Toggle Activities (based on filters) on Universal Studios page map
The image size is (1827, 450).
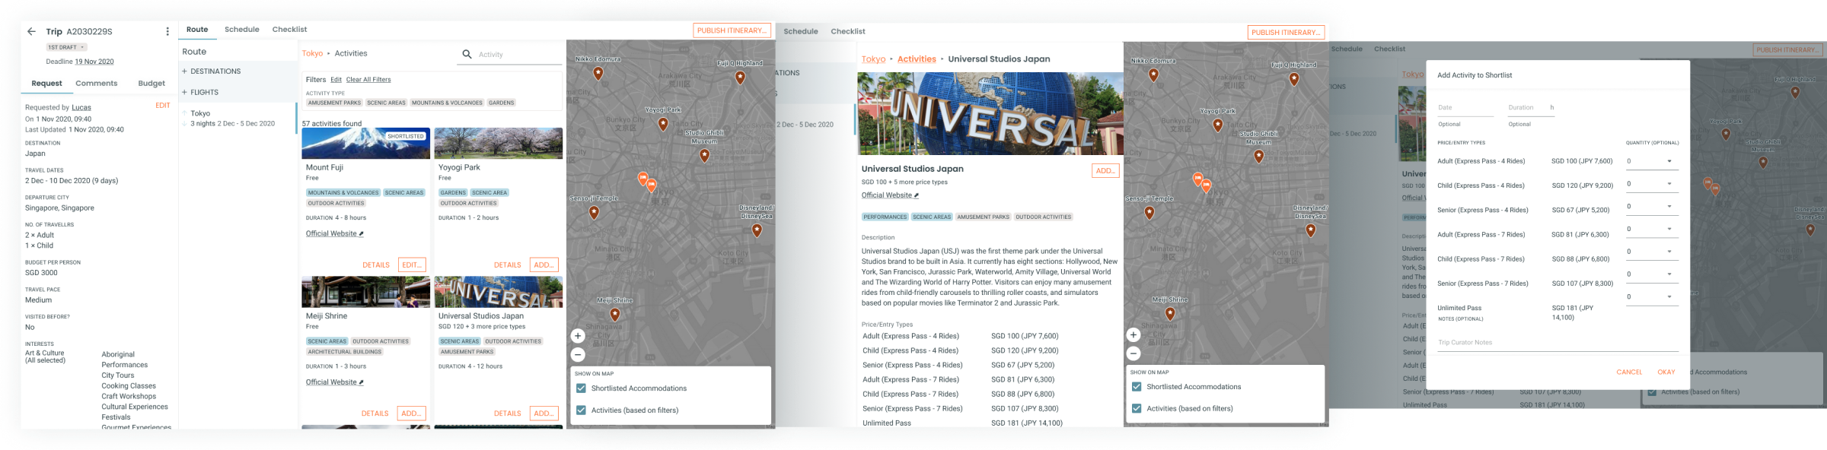(x=1137, y=409)
